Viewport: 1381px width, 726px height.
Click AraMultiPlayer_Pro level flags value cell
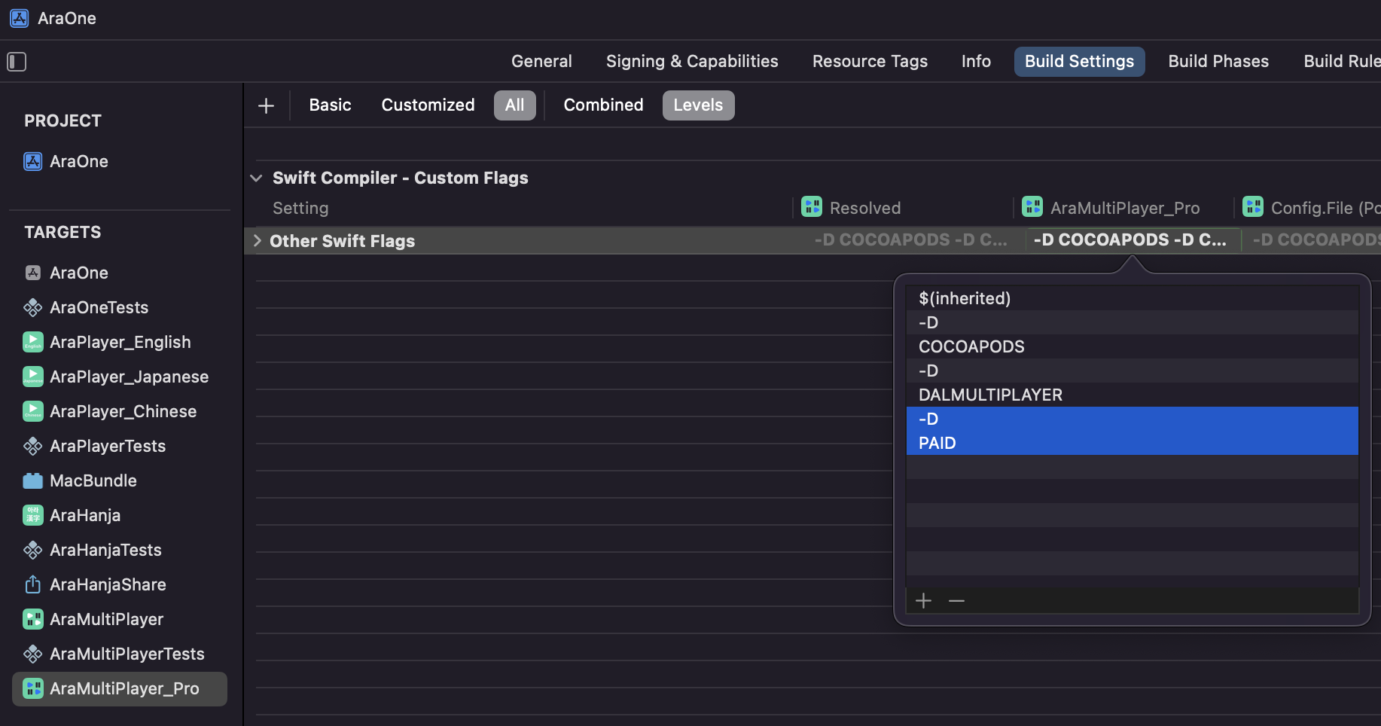(x=1134, y=240)
